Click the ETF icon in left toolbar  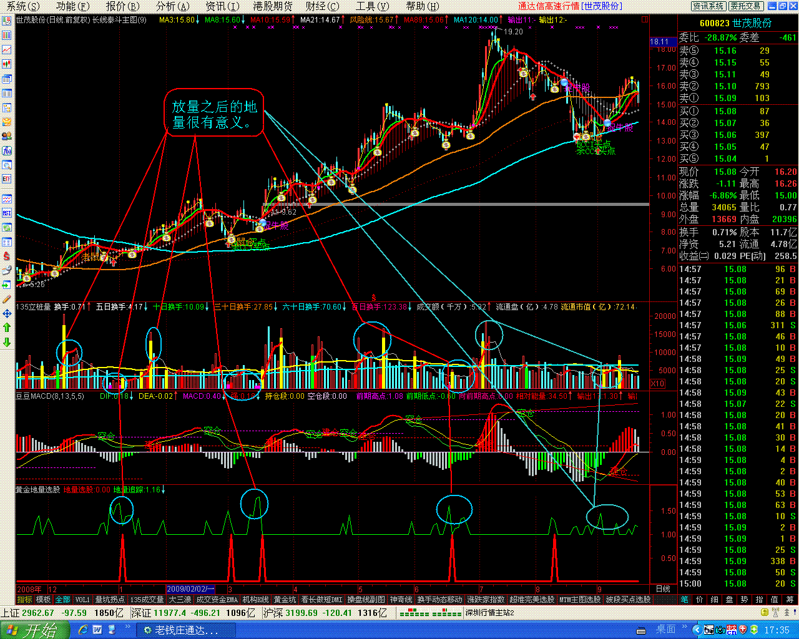7,179
